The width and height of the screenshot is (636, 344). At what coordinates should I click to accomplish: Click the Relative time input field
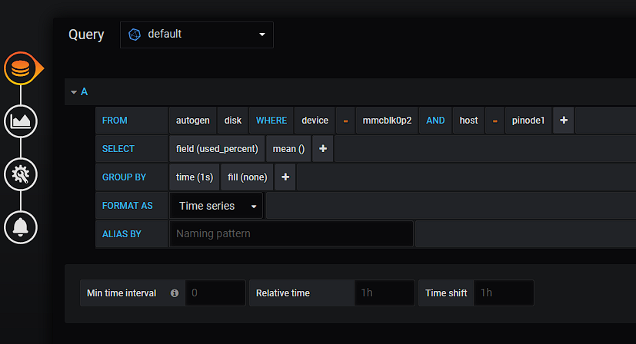point(384,293)
